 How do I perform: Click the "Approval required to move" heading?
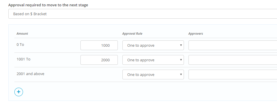pyautogui.click(x=48, y=5)
